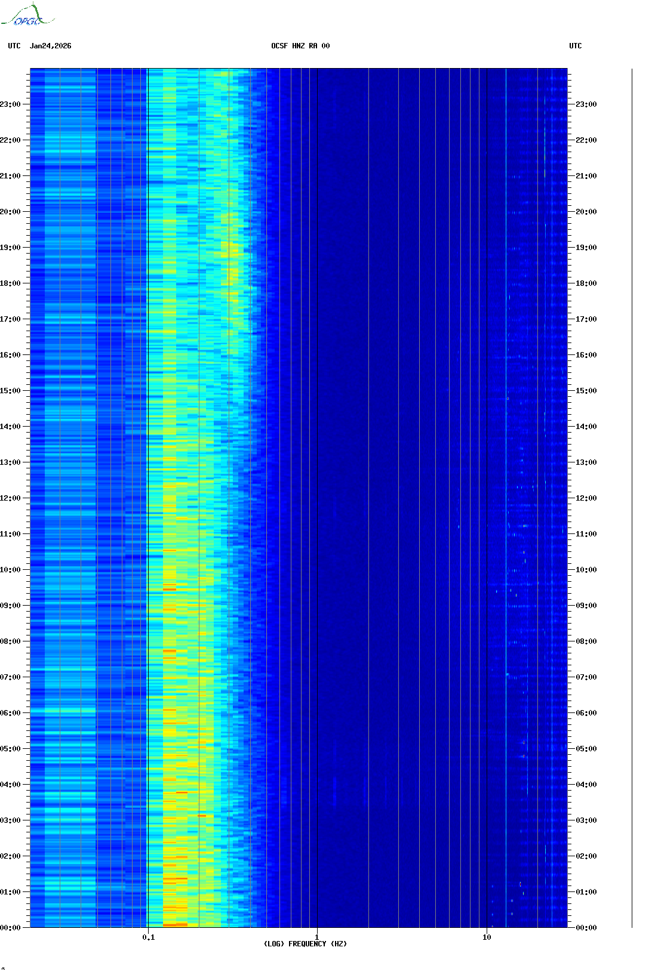Click the left 01:00 time label
Screen dimensions: 658x975
(x=10, y=892)
